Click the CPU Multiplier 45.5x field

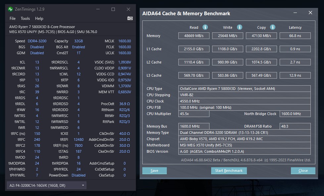pos(194,114)
